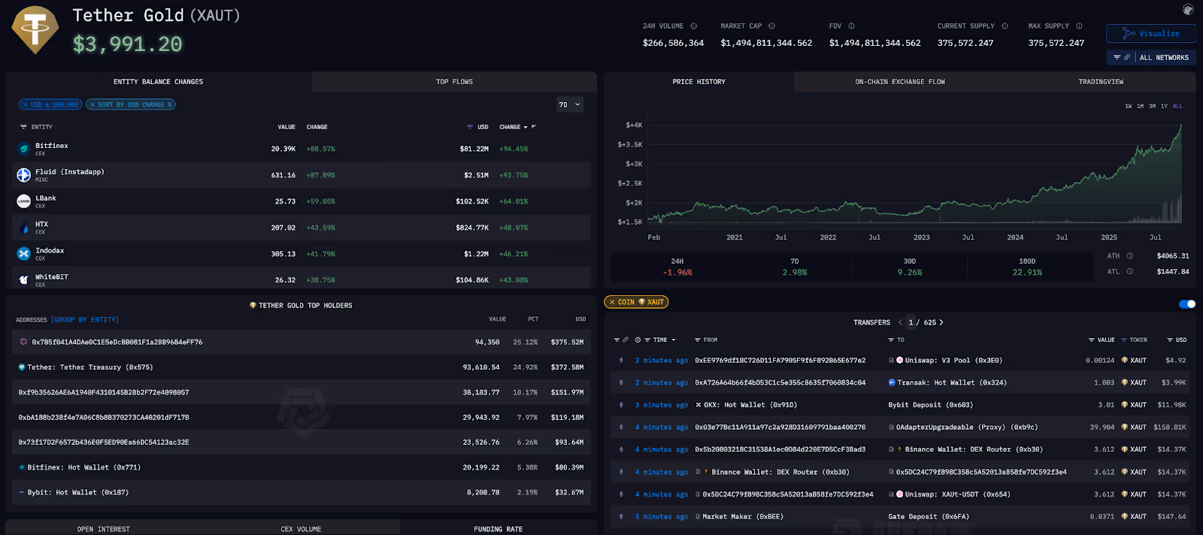Viewport: 1203px width, 535px height.
Task: Click the USD column filter icon in balance changes
Action: (470, 127)
